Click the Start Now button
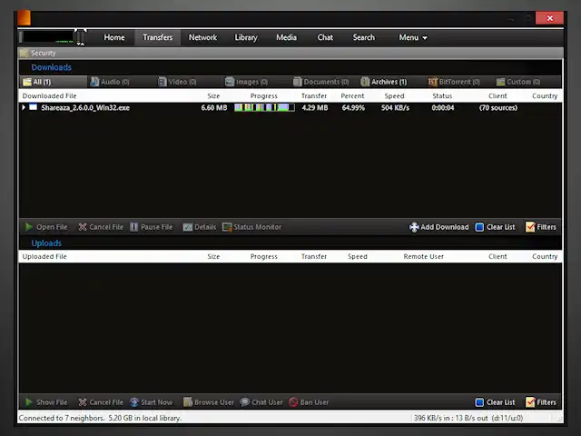Viewport: 581px width, 436px height. click(152, 402)
